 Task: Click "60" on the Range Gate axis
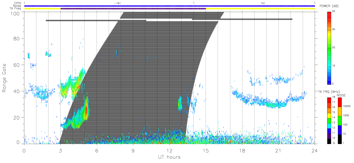(x=17, y=65)
